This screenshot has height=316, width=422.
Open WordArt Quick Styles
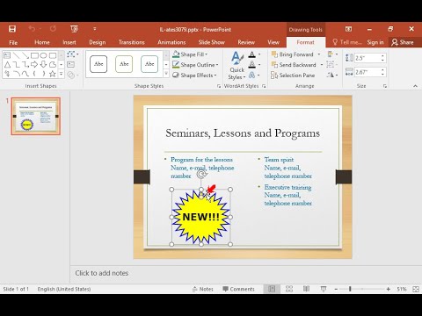point(236,66)
